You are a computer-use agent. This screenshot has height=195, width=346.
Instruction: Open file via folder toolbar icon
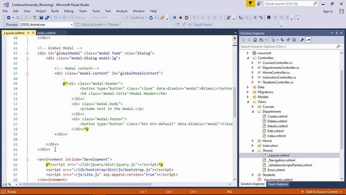click(x=35, y=18)
